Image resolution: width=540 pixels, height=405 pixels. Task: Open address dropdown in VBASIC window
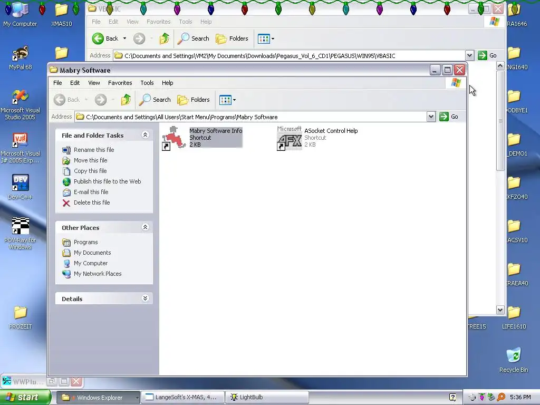tap(469, 55)
